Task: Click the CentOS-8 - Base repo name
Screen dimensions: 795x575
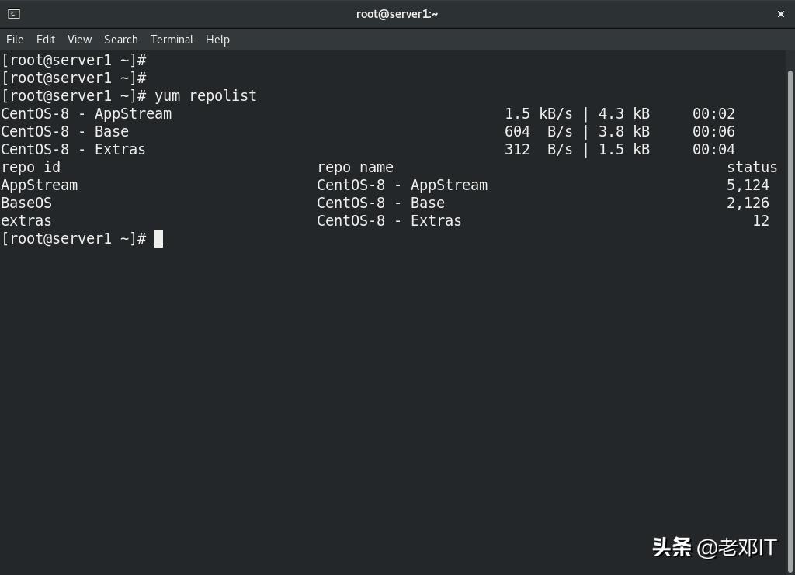Action: click(x=380, y=203)
